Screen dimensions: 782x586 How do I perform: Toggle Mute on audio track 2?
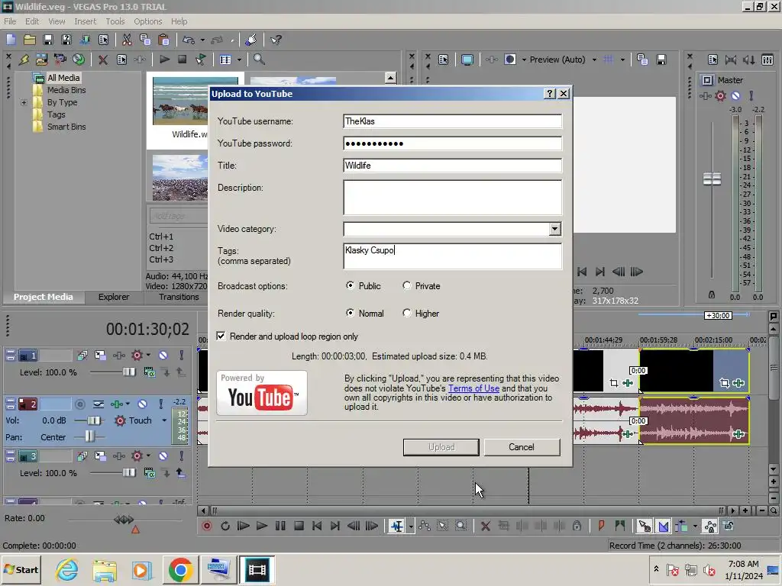click(142, 404)
